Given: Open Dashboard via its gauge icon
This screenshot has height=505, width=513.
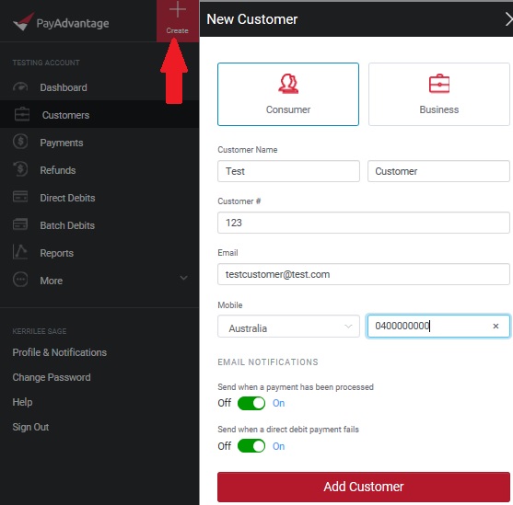Looking at the screenshot, I should 20,87.
